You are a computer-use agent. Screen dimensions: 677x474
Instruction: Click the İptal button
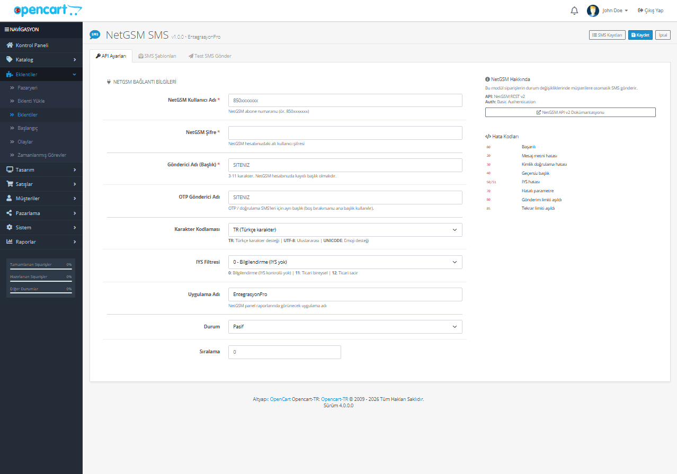click(x=663, y=35)
